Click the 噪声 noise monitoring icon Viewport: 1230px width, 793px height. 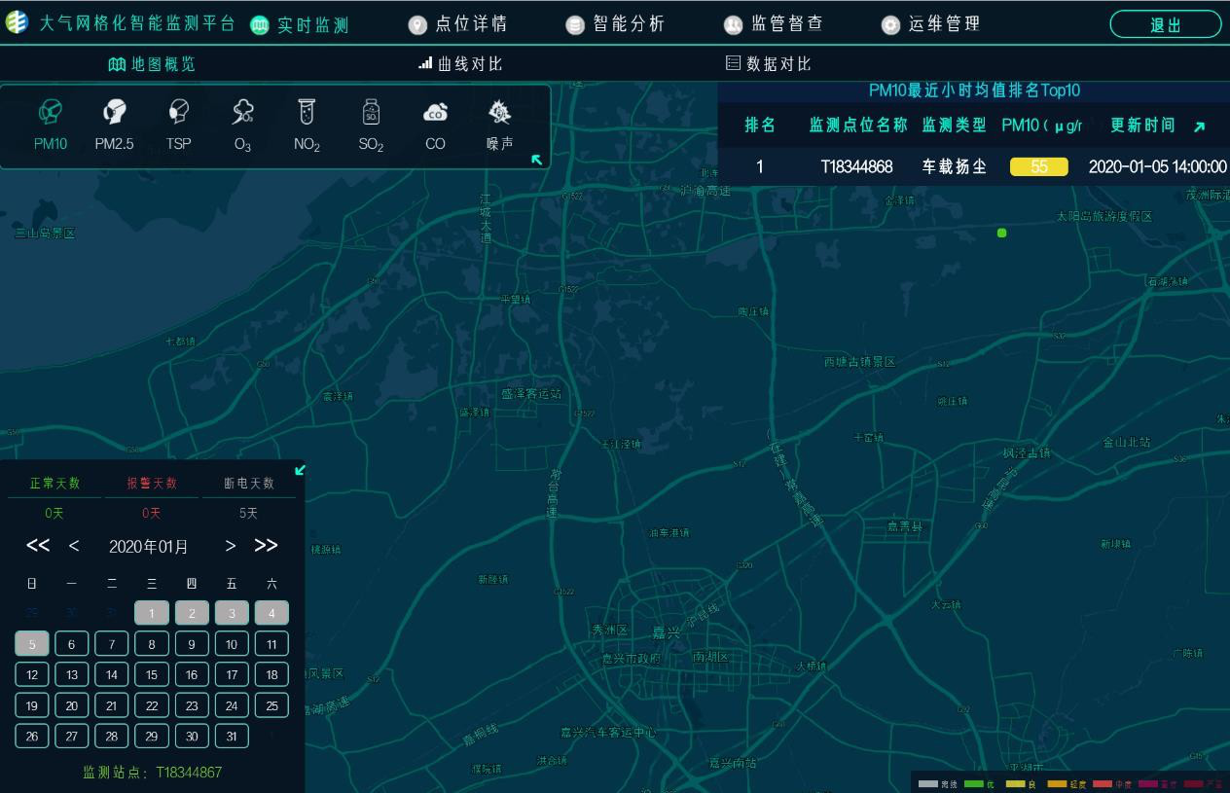coord(498,122)
